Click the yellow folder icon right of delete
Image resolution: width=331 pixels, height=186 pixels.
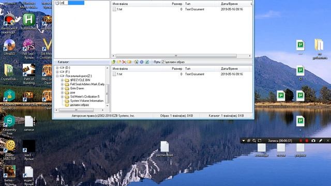pos(129,62)
